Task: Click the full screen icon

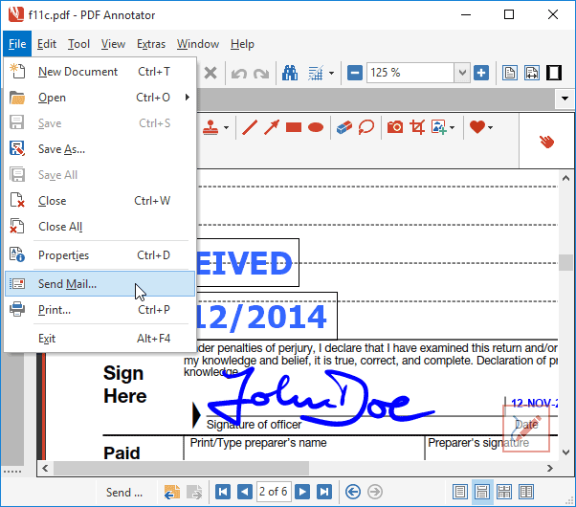Action: tap(554, 73)
